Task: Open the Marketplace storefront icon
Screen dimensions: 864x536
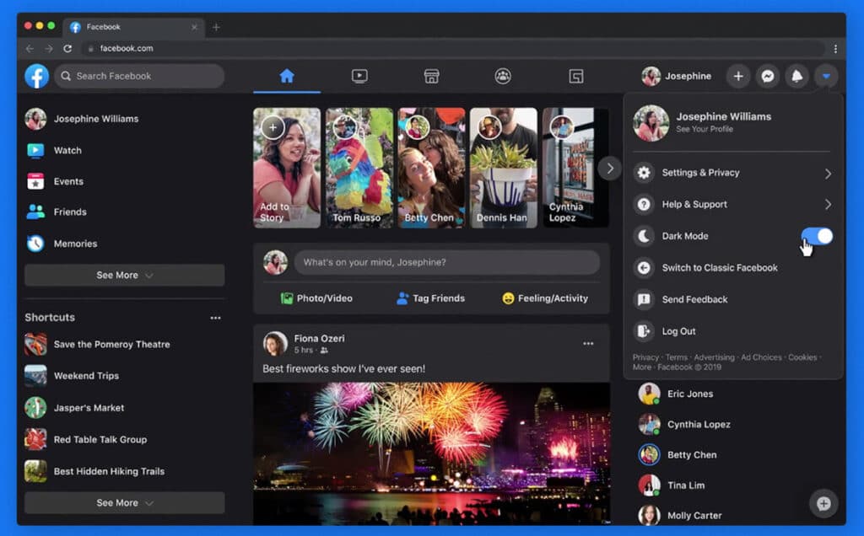Action: pos(431,77)
